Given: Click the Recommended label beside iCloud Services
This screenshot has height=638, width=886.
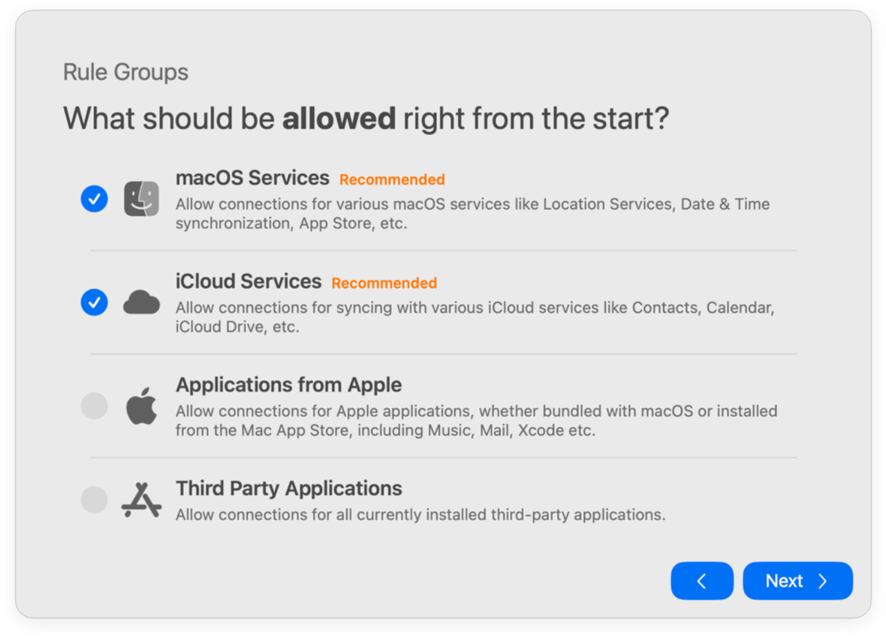Looking at the screenshot, I should click(384, 283).
